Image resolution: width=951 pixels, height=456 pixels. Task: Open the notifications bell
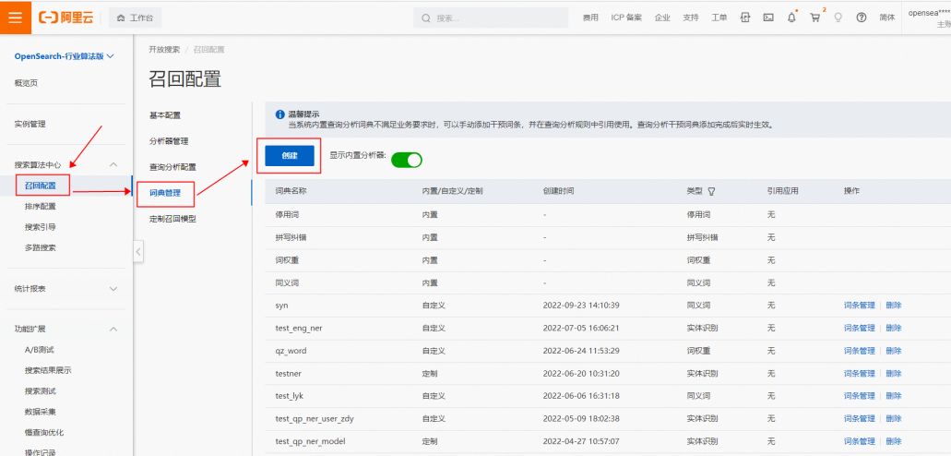pos(791,18)
